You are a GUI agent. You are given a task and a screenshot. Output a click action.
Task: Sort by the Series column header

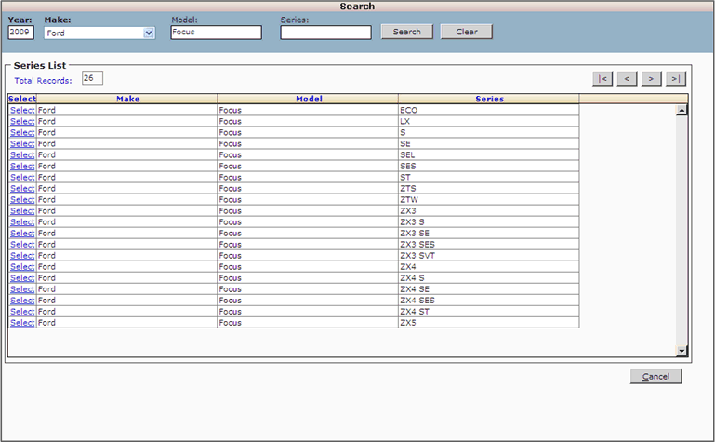point(489,99)
